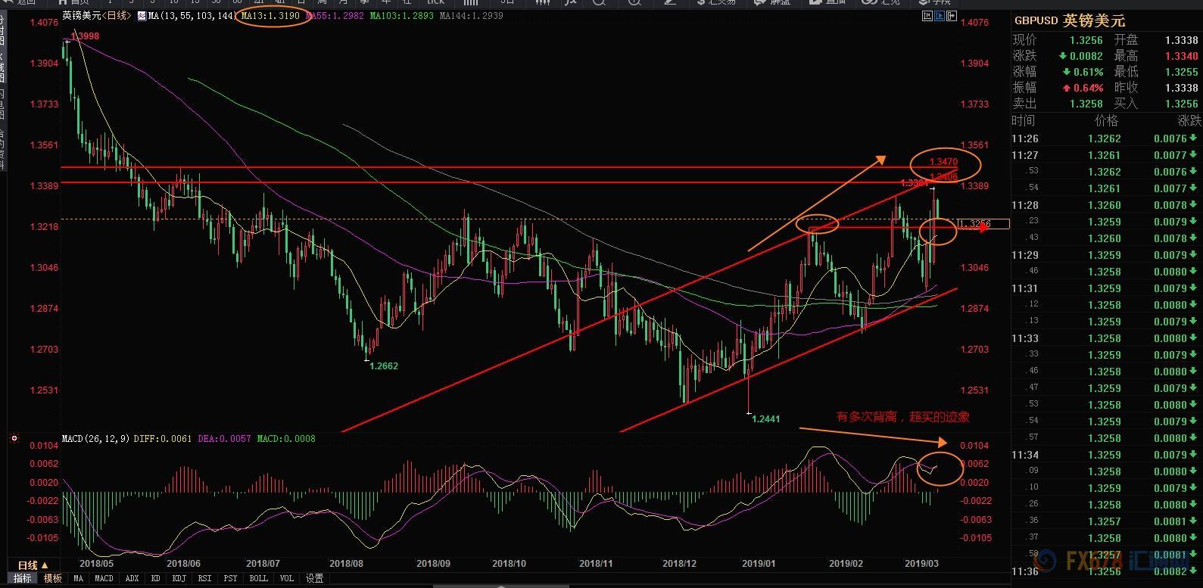Select the ADX indicator tab

click(x=132, y=578)
